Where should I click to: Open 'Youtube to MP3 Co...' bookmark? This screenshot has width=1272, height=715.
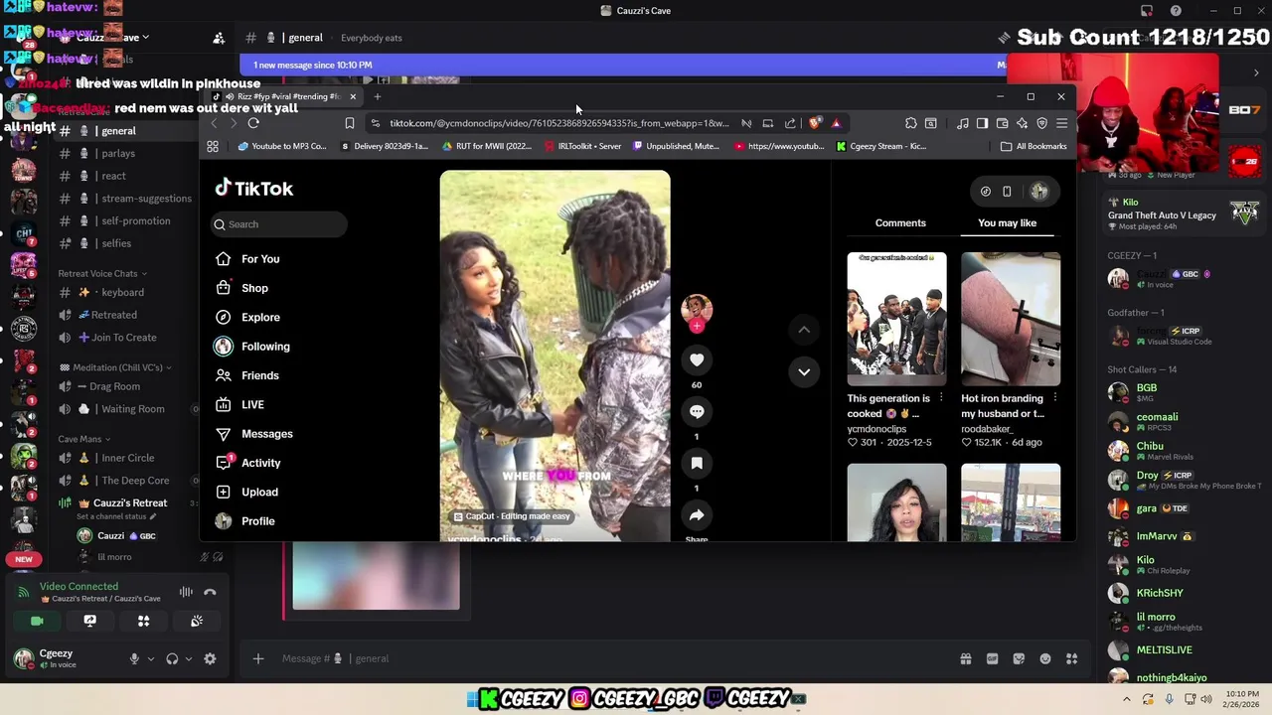click(282, 146)
